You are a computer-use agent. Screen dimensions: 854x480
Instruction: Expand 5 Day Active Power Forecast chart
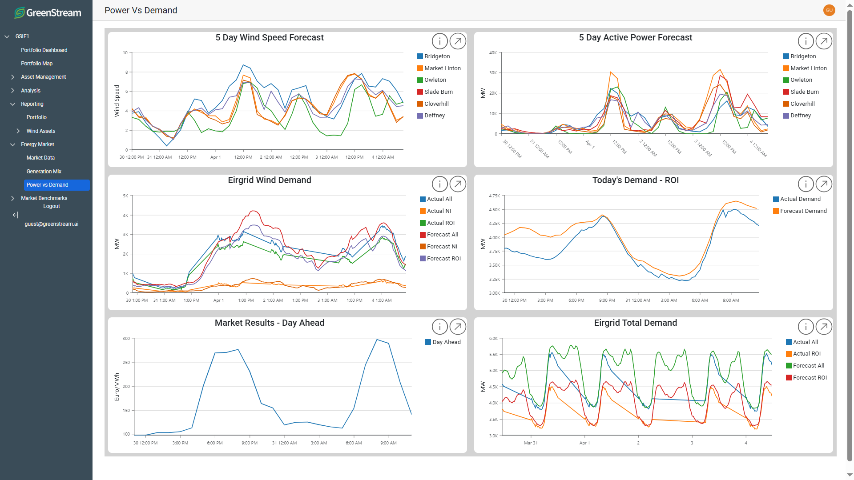click(824, 41)
